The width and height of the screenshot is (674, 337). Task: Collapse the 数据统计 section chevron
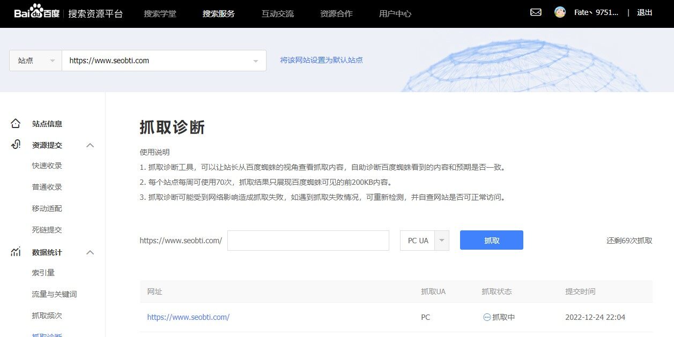click(90, 252)
